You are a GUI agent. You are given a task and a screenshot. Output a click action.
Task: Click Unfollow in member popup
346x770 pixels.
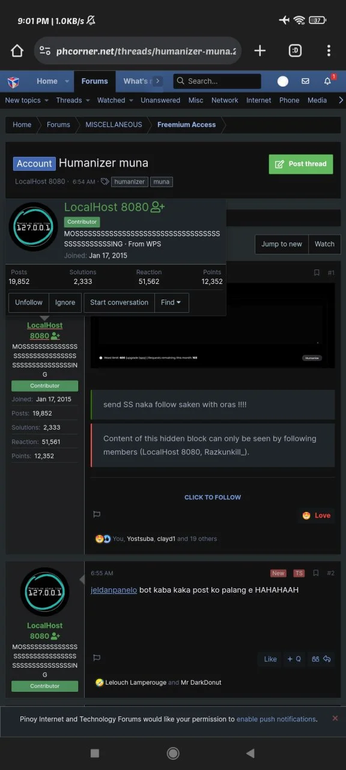tap(29, 303)
